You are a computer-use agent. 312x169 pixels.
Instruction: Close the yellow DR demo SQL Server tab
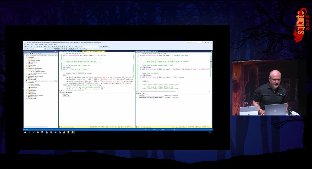click(x=105, y=51)
